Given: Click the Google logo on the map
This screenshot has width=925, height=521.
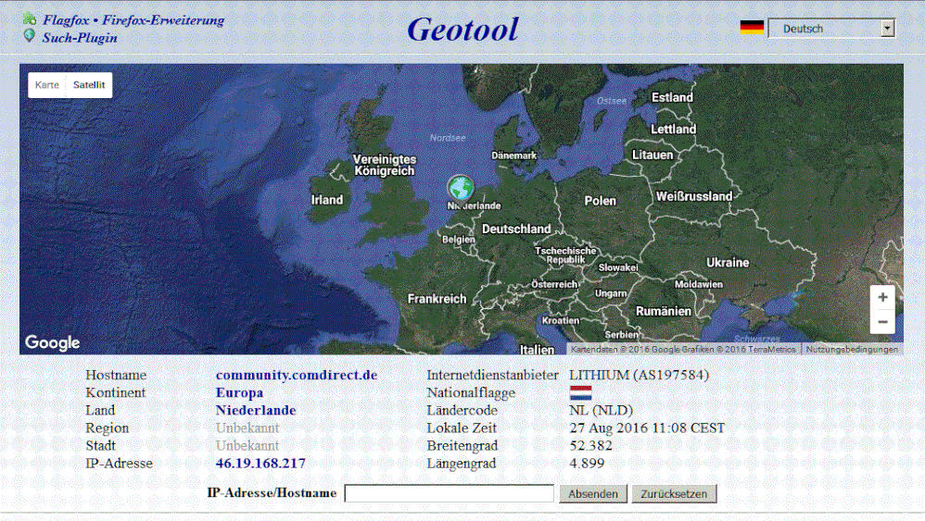Looking at the screenshot, I should [52, 342].
